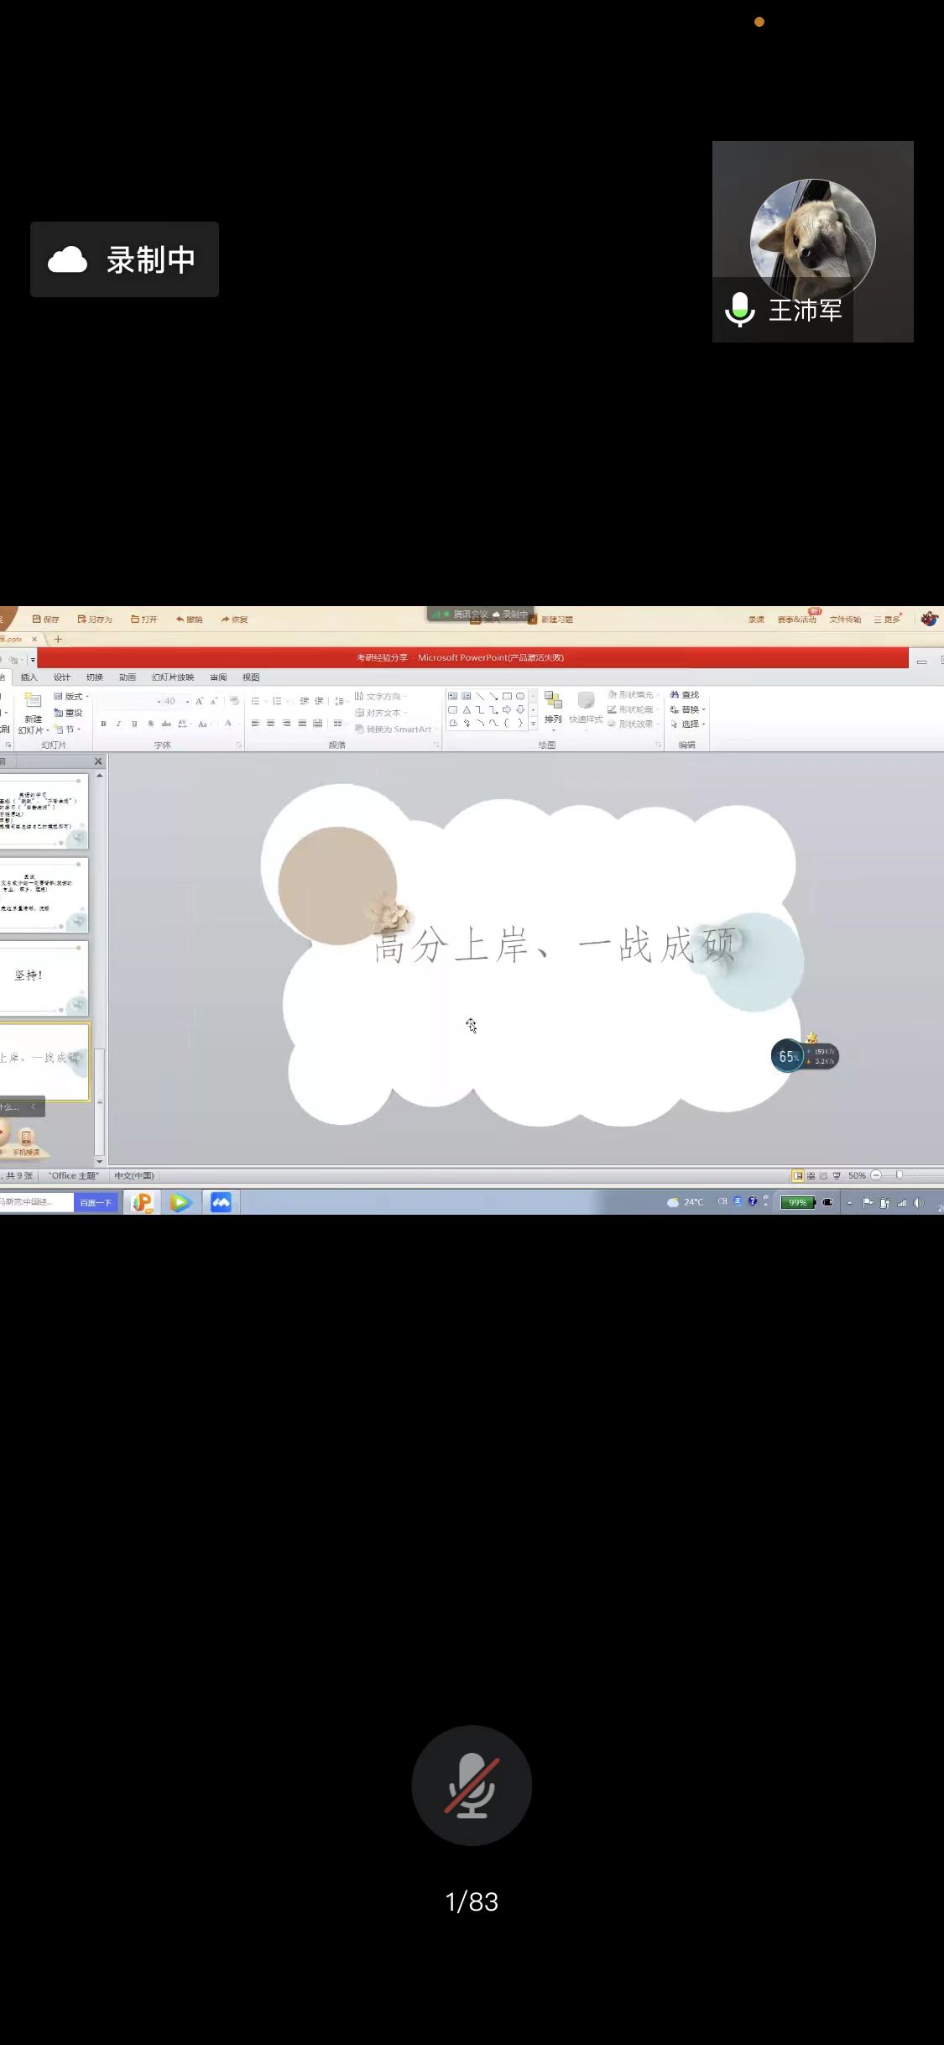Toggle Bold formatting in font group
The height and width of the screenshot is (2045, 944).
[103, 724]
